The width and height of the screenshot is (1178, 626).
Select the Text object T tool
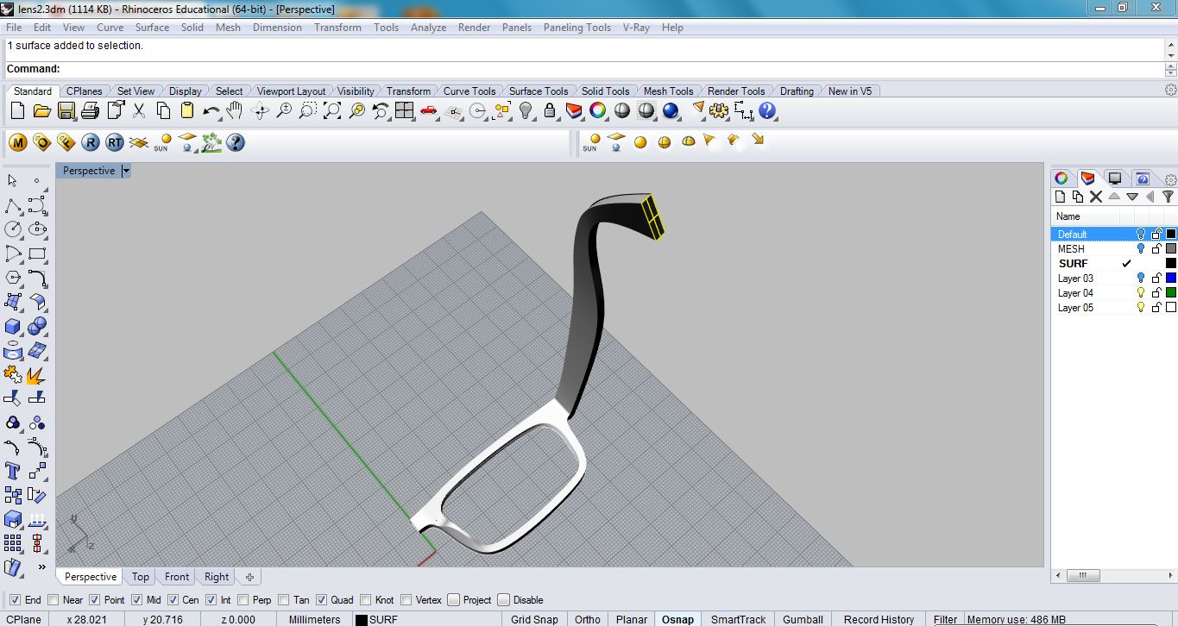tap(13, 471)
